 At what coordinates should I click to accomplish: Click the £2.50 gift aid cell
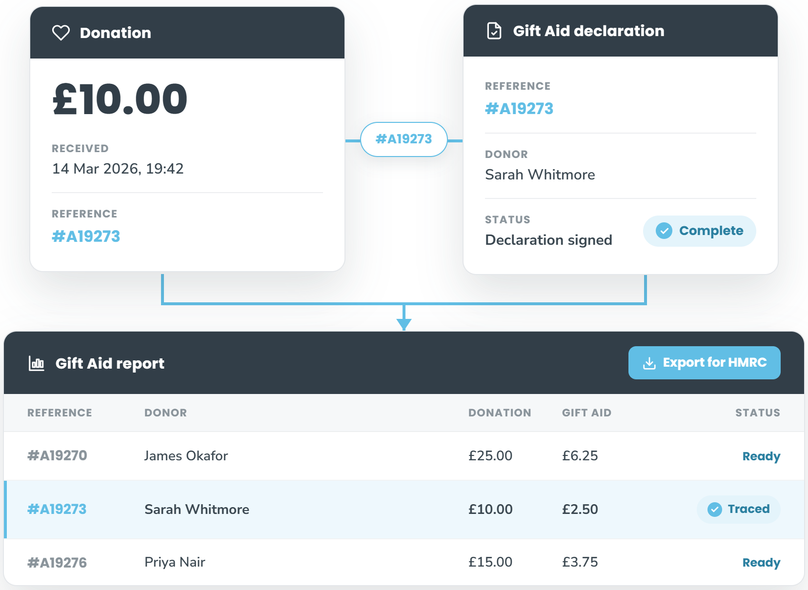pos(580,509)
